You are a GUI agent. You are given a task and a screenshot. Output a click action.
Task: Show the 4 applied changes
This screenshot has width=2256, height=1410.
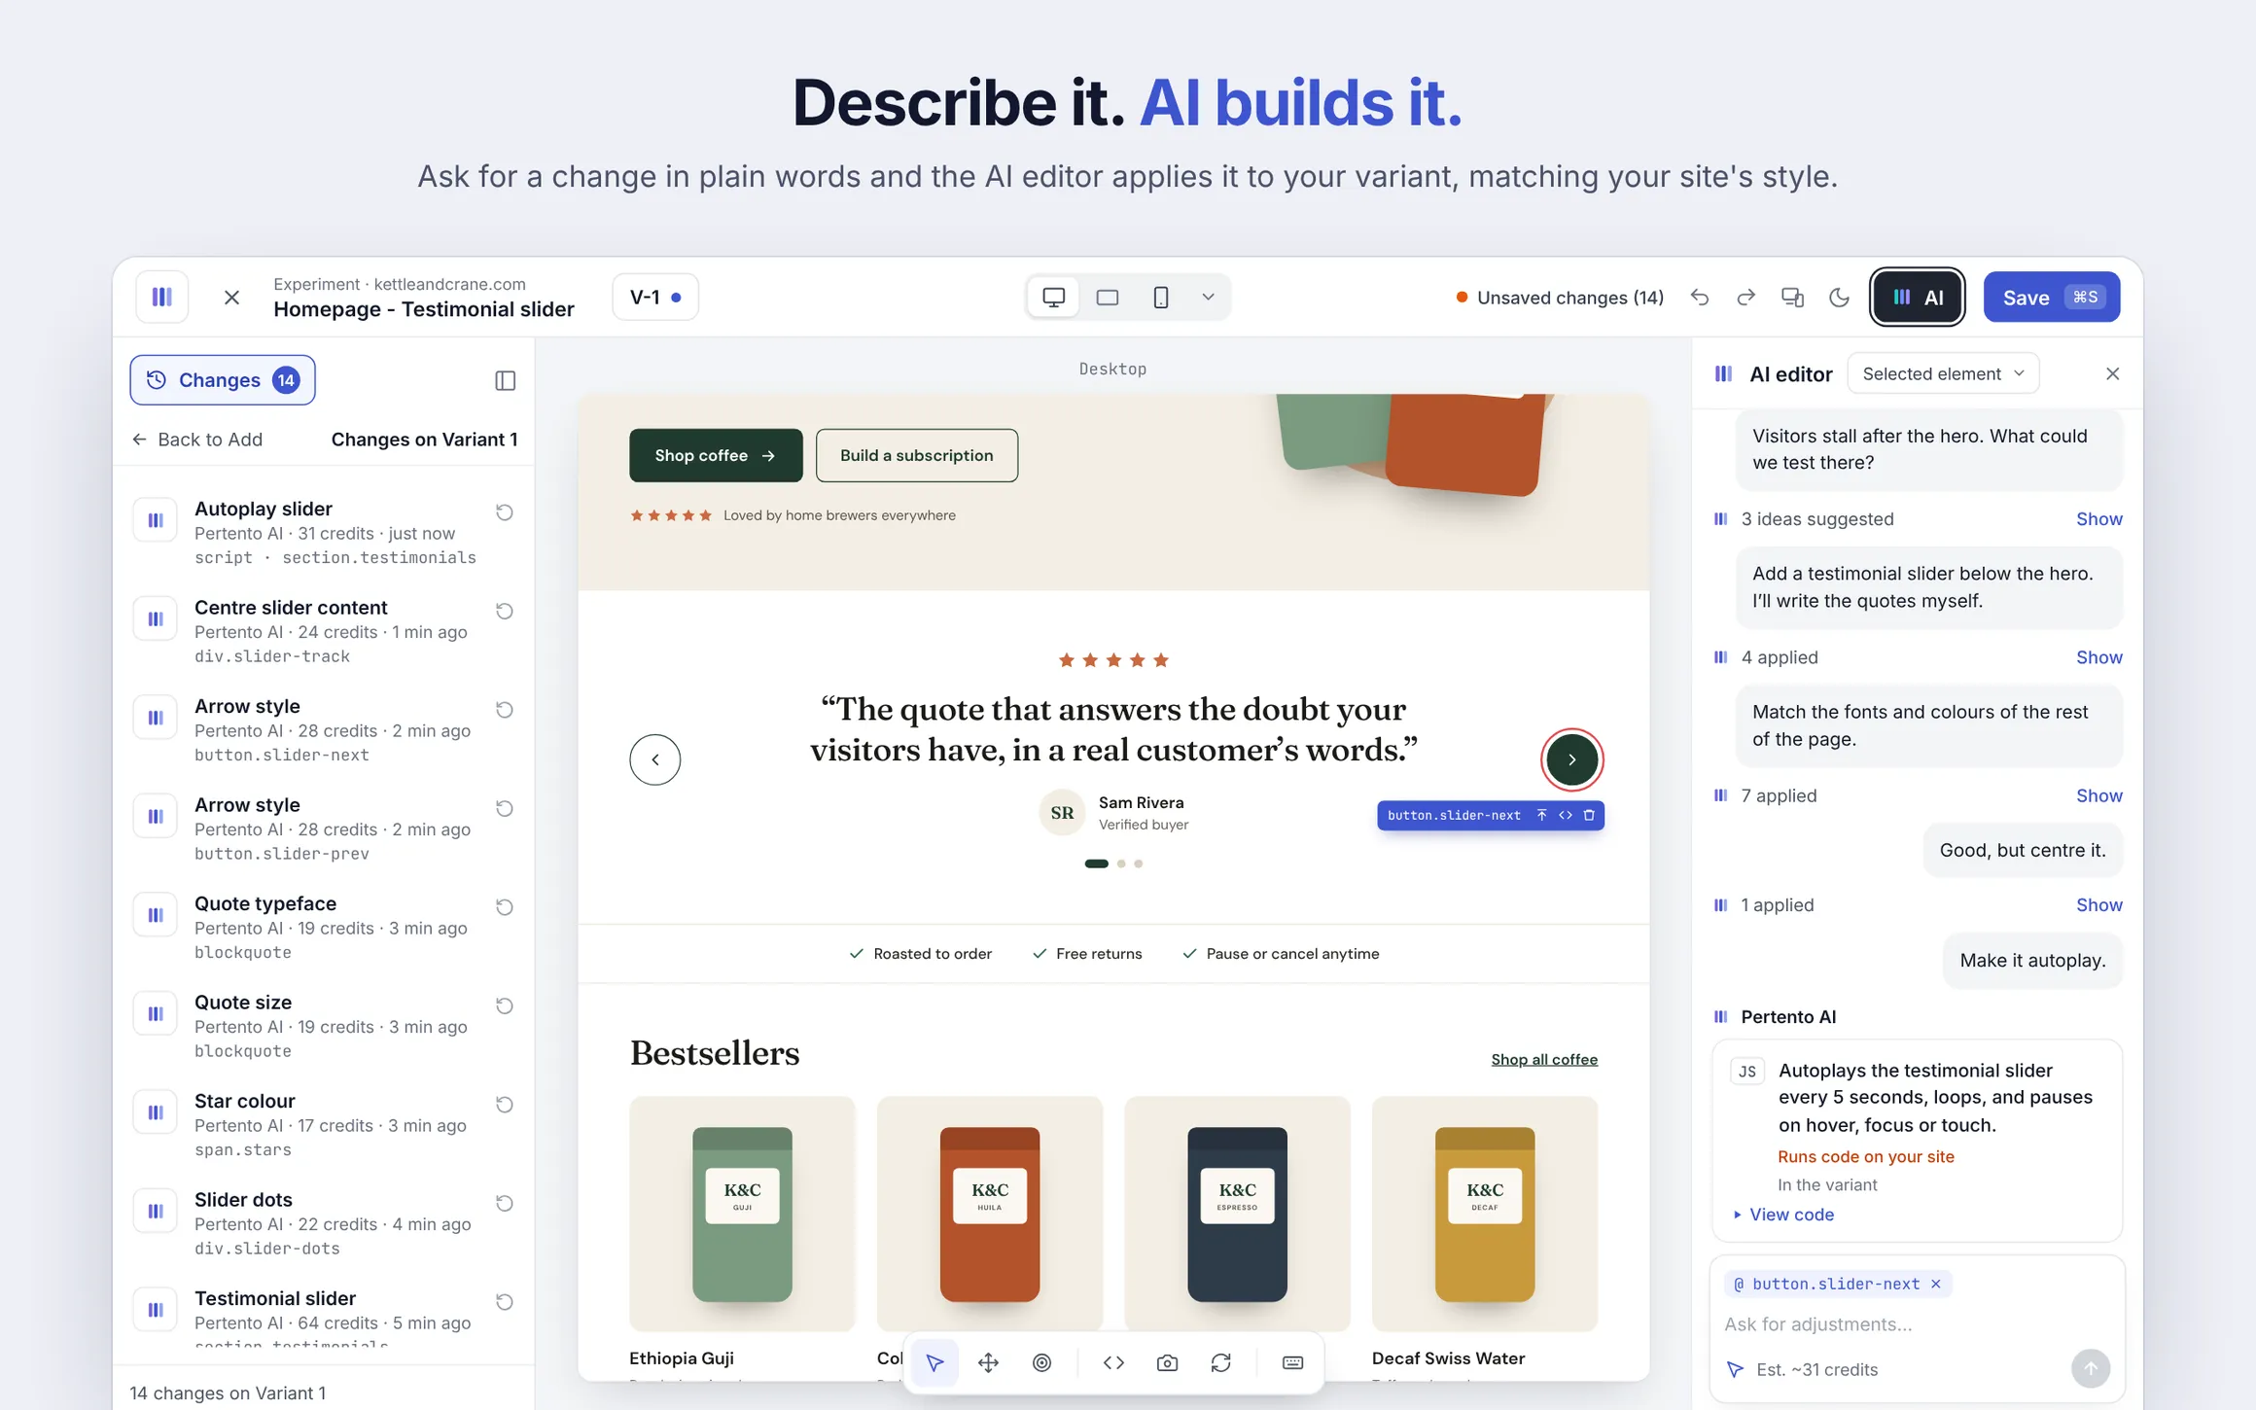point(2098,657)
